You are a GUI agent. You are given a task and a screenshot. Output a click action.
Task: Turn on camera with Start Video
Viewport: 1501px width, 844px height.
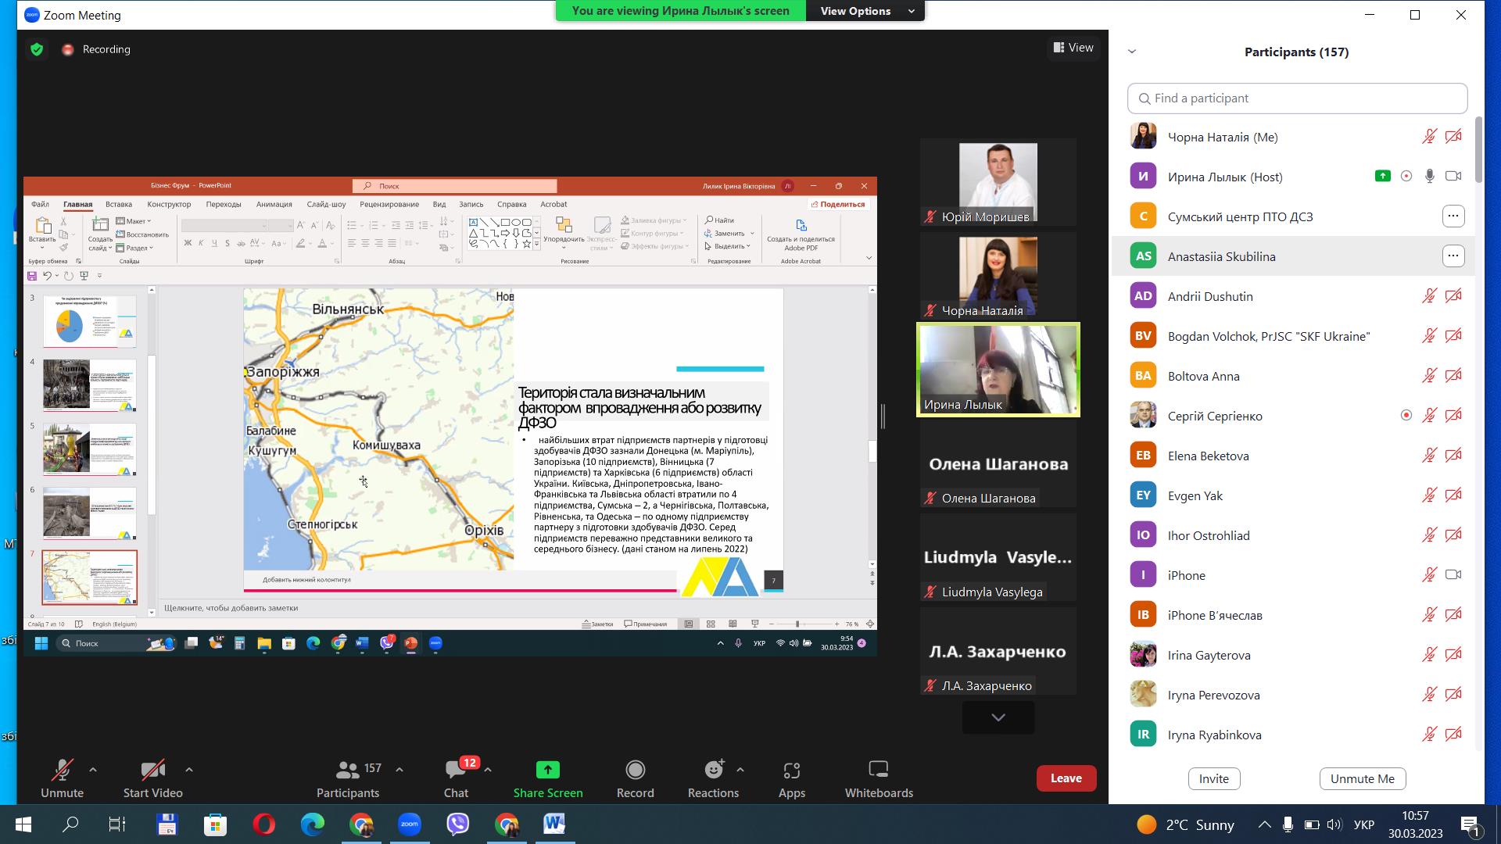[x=152, y=778]
